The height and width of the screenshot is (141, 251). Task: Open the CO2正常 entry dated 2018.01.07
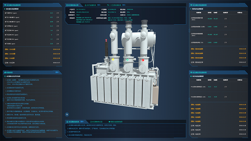click(x=32, y=63)
